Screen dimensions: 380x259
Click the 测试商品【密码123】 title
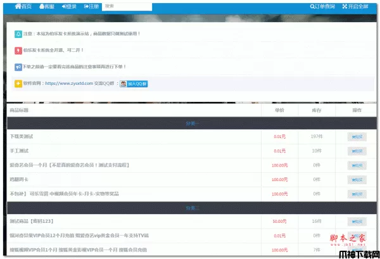point(32,221)
